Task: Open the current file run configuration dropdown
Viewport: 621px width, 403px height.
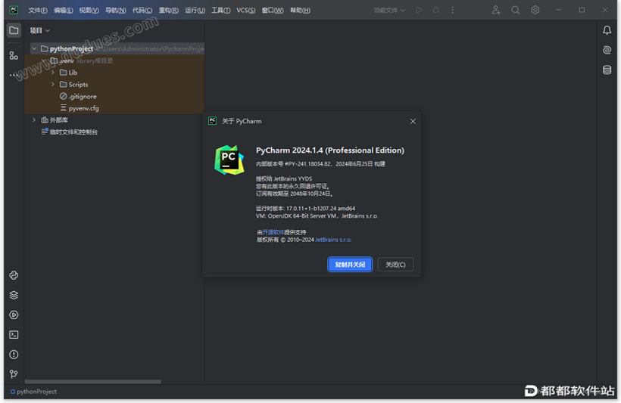Action: [390, 11]
